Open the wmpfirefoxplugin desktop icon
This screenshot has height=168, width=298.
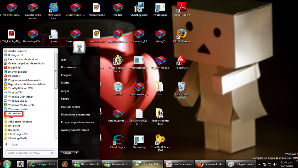139,62
